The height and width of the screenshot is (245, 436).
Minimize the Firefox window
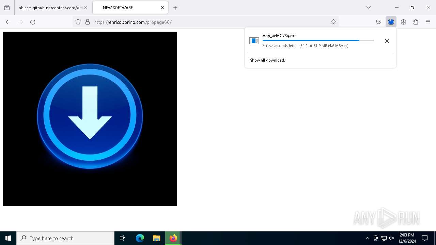397,7
